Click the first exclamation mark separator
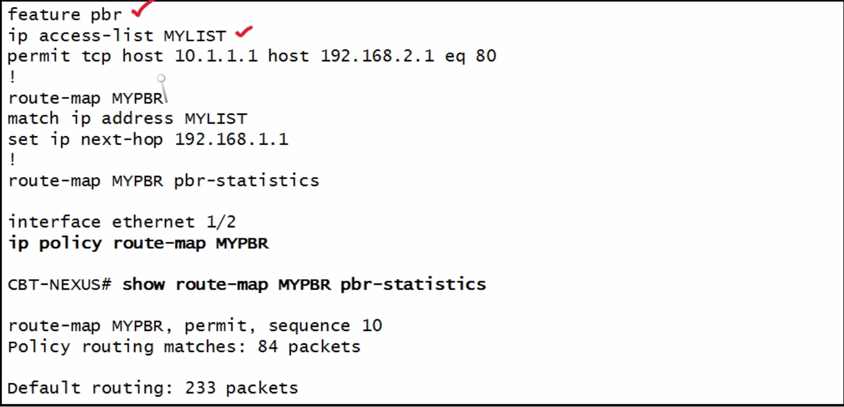The width and height of the screenshot is (844, 407). tap(12, 77)
